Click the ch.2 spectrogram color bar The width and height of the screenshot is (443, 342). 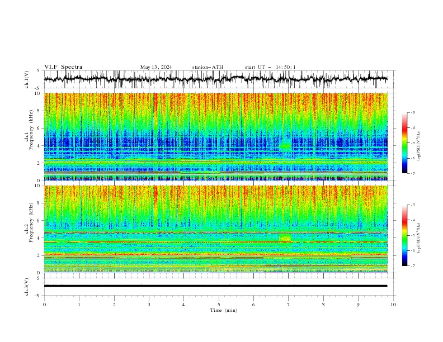coord(404,235)
